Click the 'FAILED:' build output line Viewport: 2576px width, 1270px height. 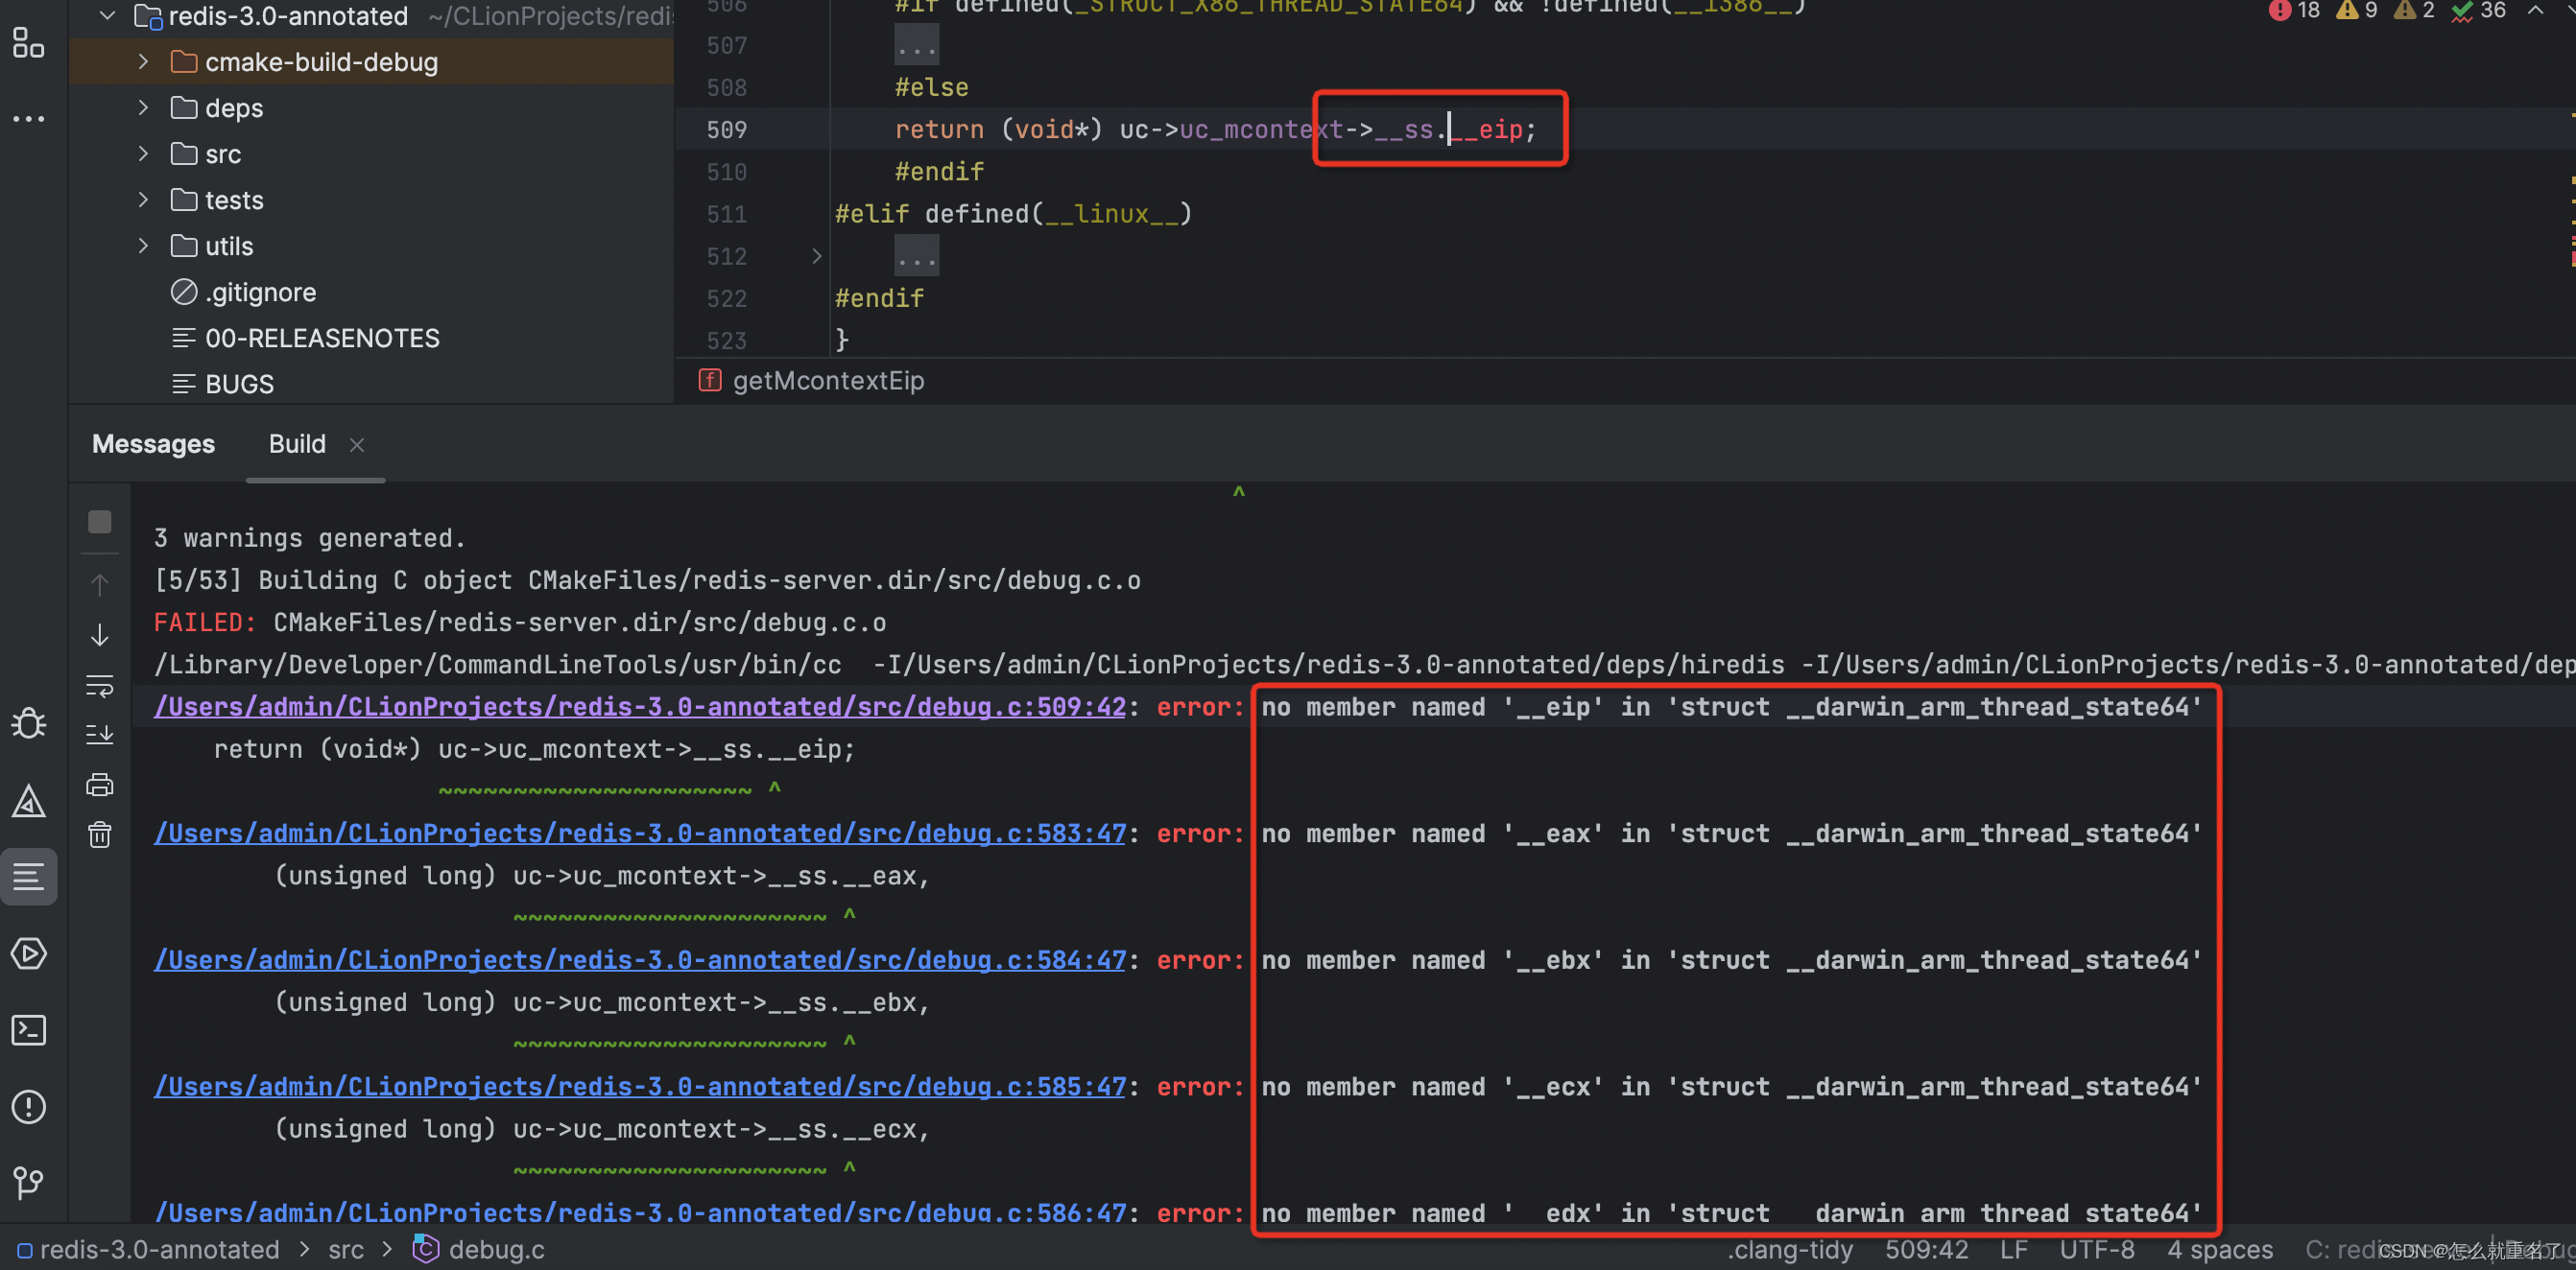coord(520,623)
